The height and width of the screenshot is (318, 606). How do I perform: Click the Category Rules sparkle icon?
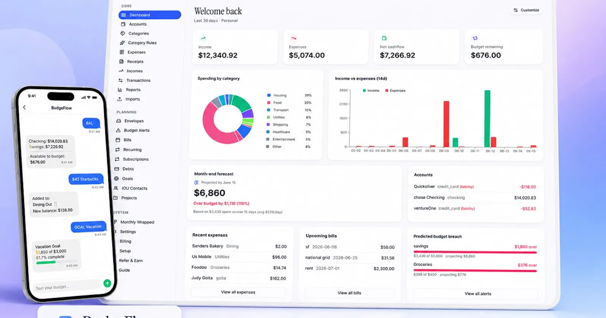coord(122,43)
